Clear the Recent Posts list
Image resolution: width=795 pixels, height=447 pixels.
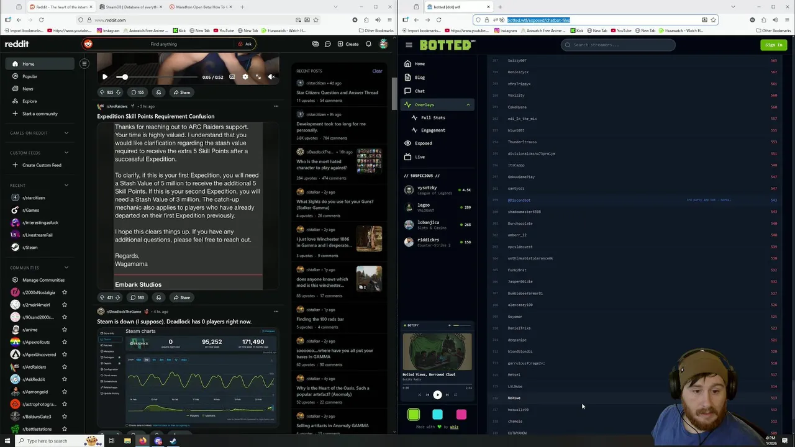click(377, 71)
